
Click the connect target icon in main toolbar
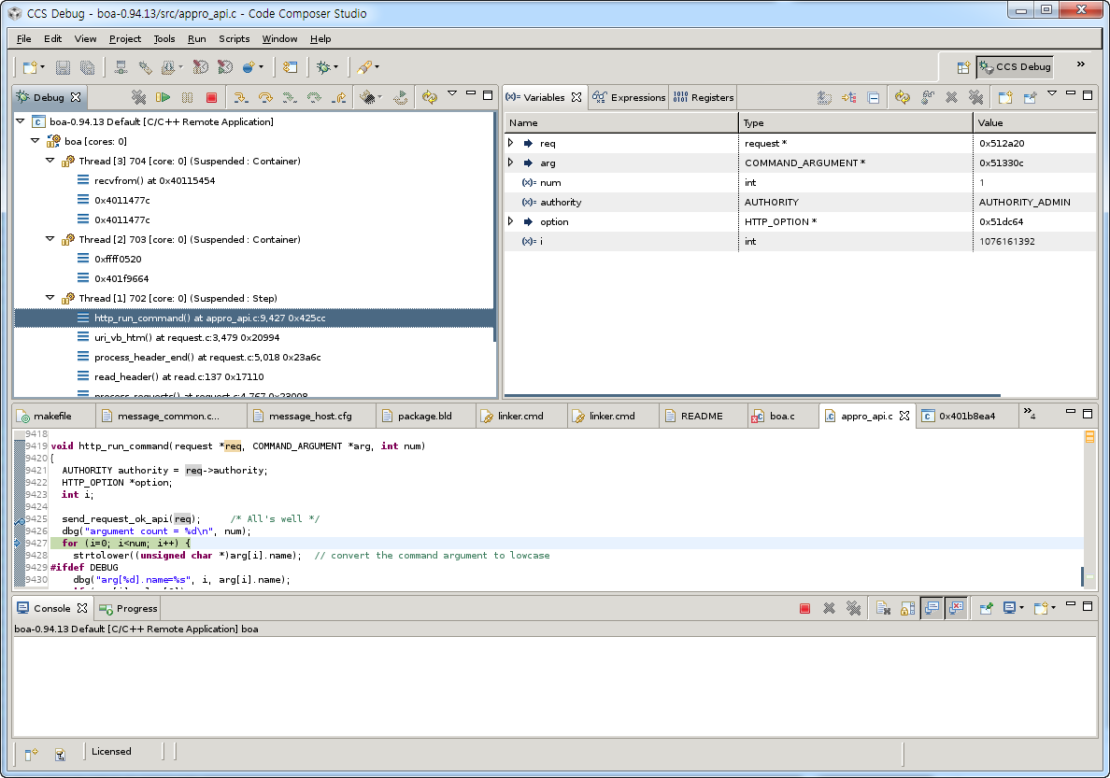tap(121, 67)
